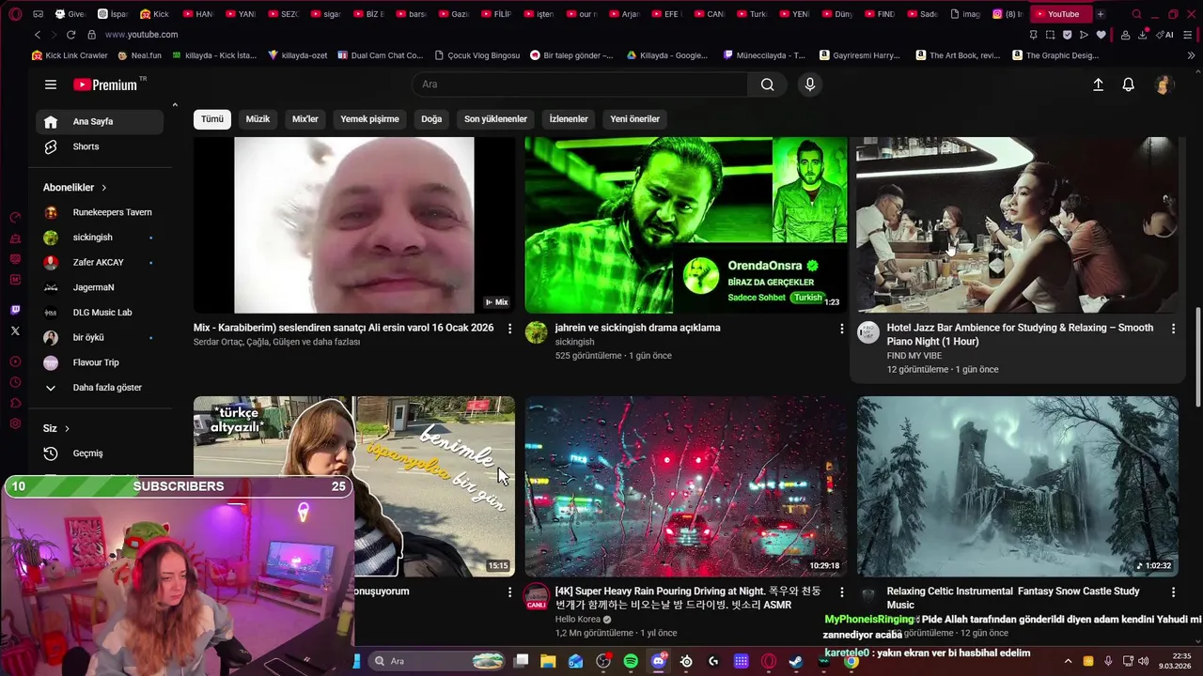Open Discord from the taskbar

click(658, 661)
